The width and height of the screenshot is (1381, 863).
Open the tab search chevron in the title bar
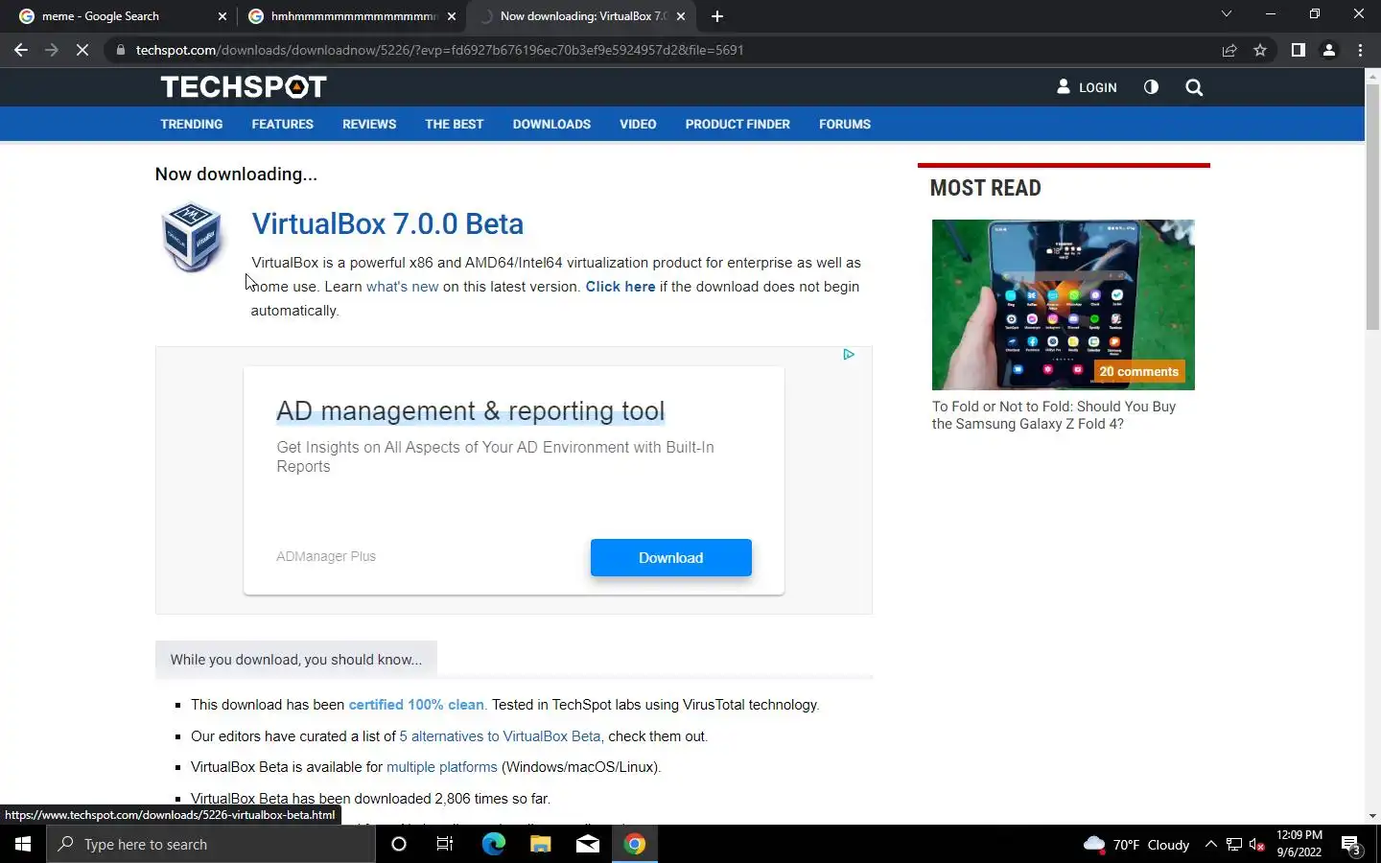click(x=1226, y=14)
